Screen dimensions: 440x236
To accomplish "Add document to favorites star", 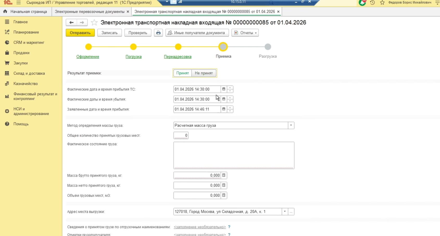I will pos(94,23).
